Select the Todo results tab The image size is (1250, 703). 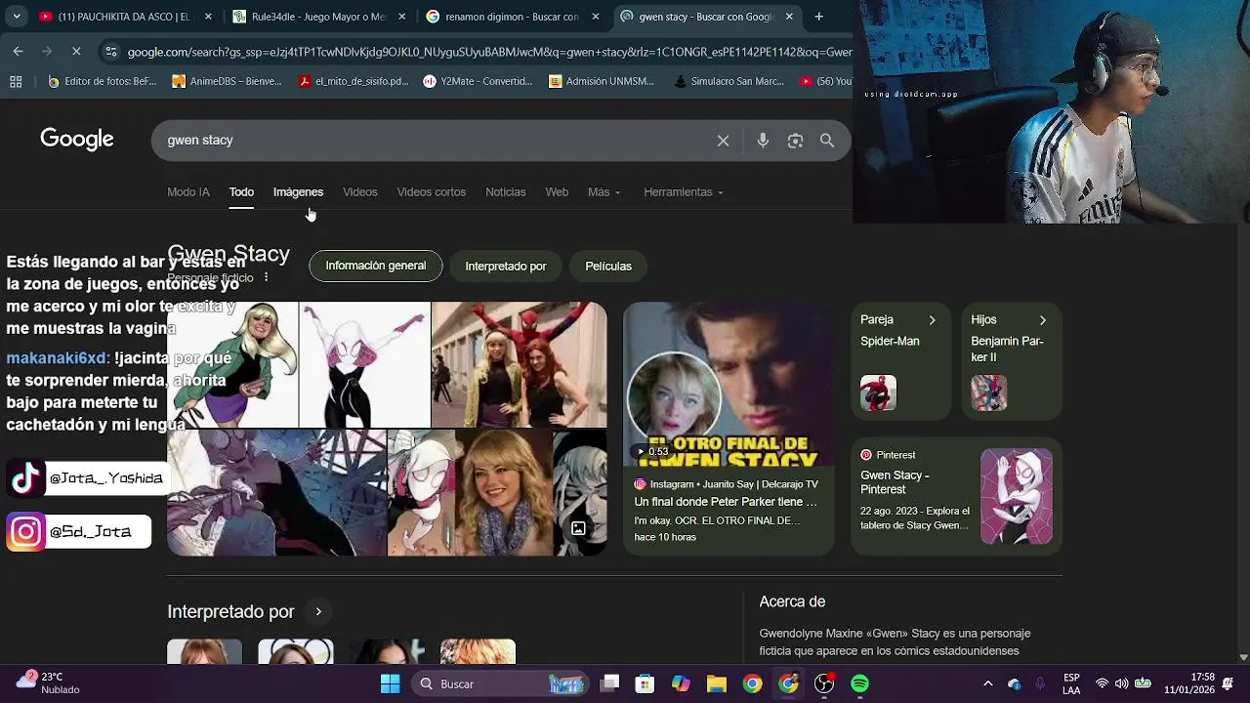pos(241,192)
